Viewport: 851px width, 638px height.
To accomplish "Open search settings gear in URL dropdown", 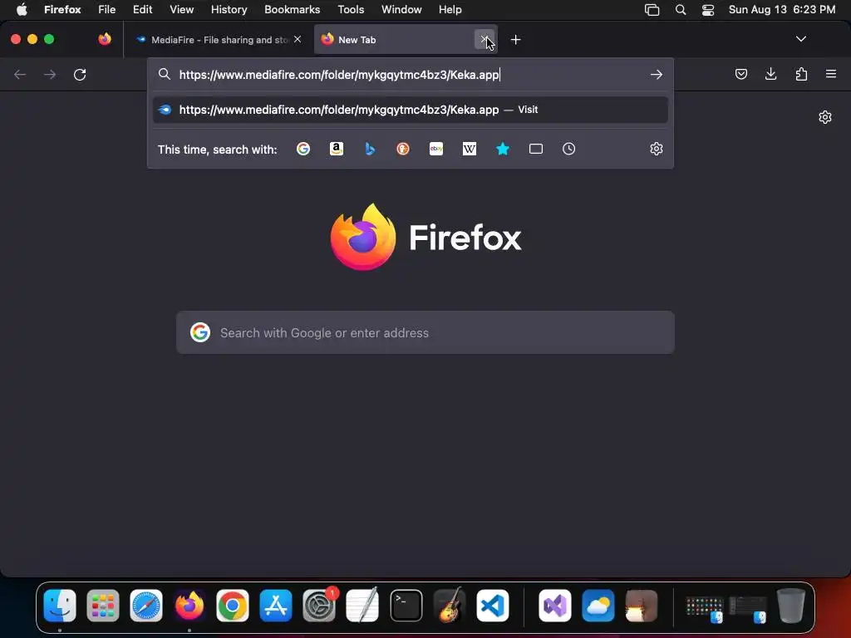I will click(657, 149).
